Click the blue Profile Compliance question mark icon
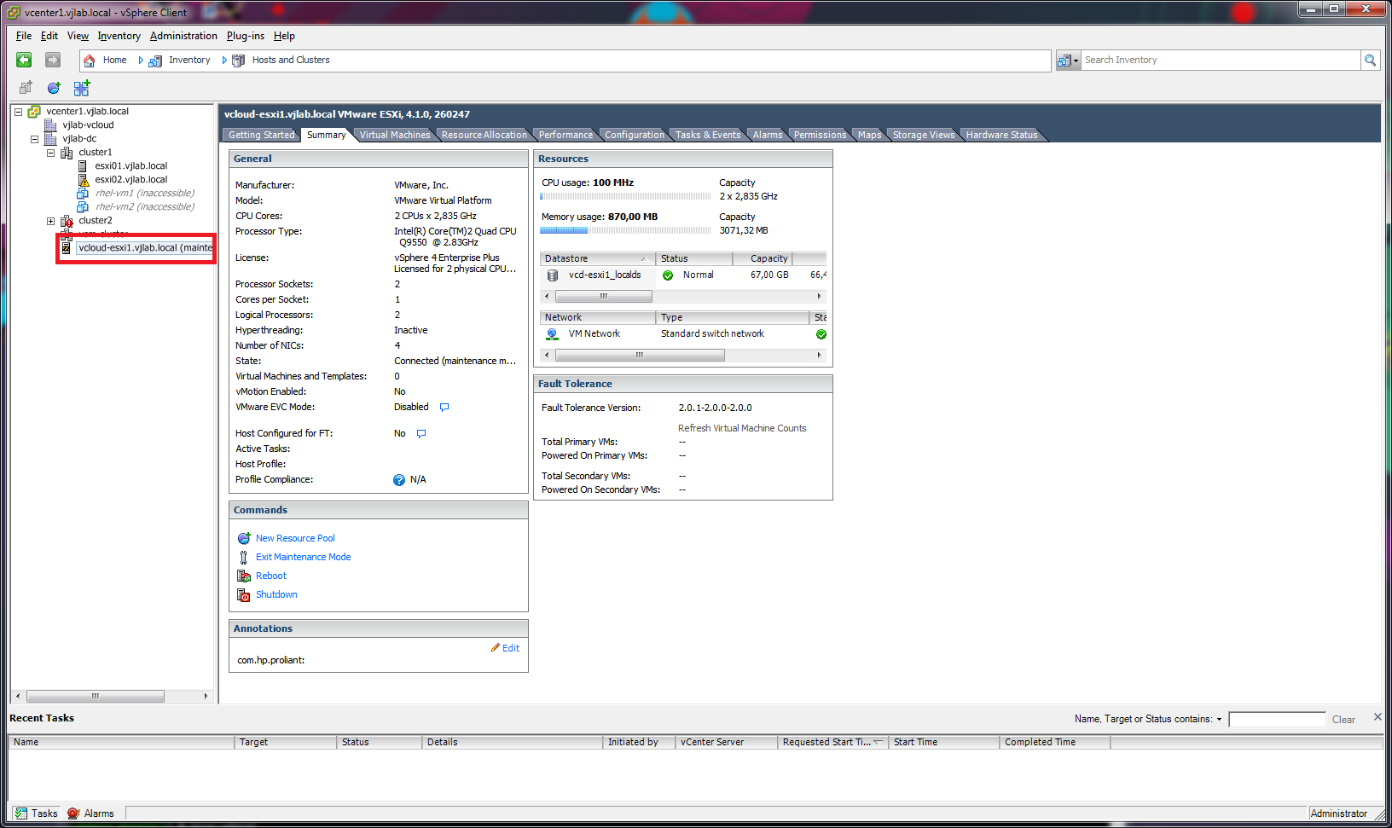Image resolution: width=1392 pixels, height=828 pixels. [399, 480]
